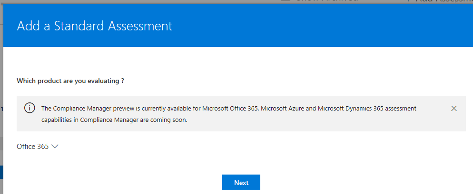Open the Office 365 product dropdown
Screen dimensions: 473x194
(x=38, y=147)
